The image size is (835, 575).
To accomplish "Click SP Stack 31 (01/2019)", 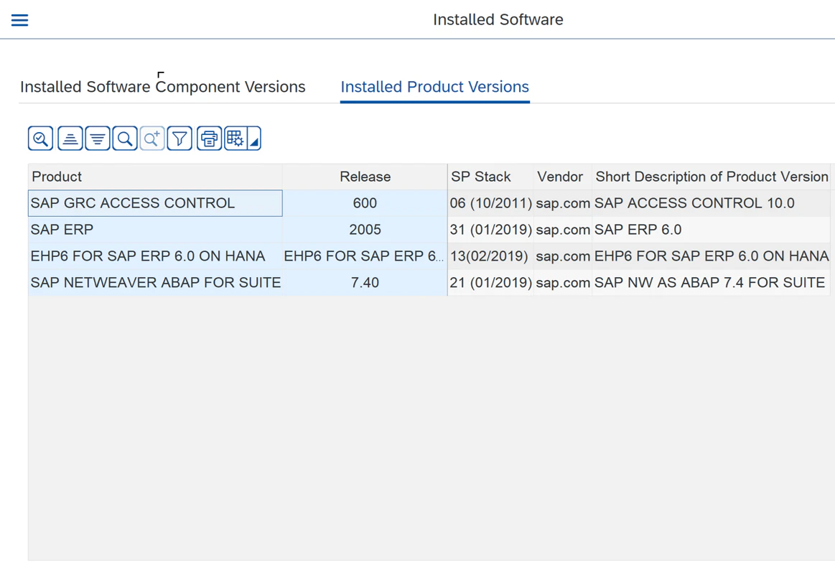I will point(490,230).
